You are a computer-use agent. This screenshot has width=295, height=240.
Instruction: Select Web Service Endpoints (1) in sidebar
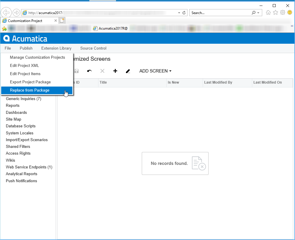[29, 167]
